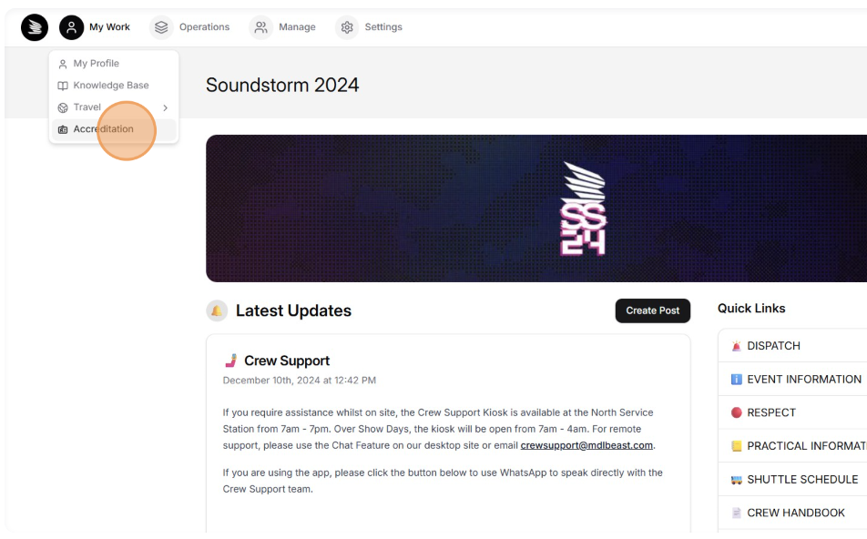Click the Operations layers icon

coord(161,27)
